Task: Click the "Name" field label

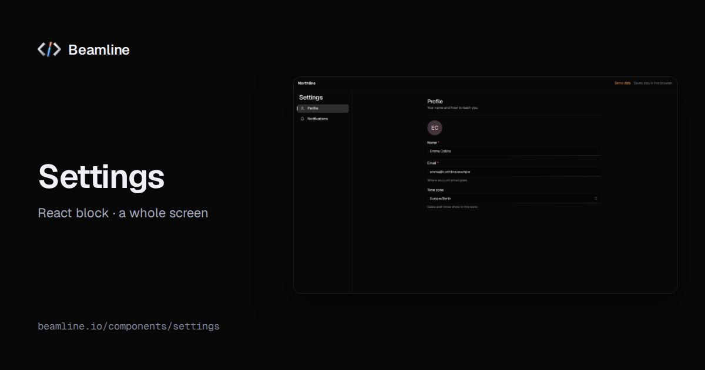Action: click(432, 143)
